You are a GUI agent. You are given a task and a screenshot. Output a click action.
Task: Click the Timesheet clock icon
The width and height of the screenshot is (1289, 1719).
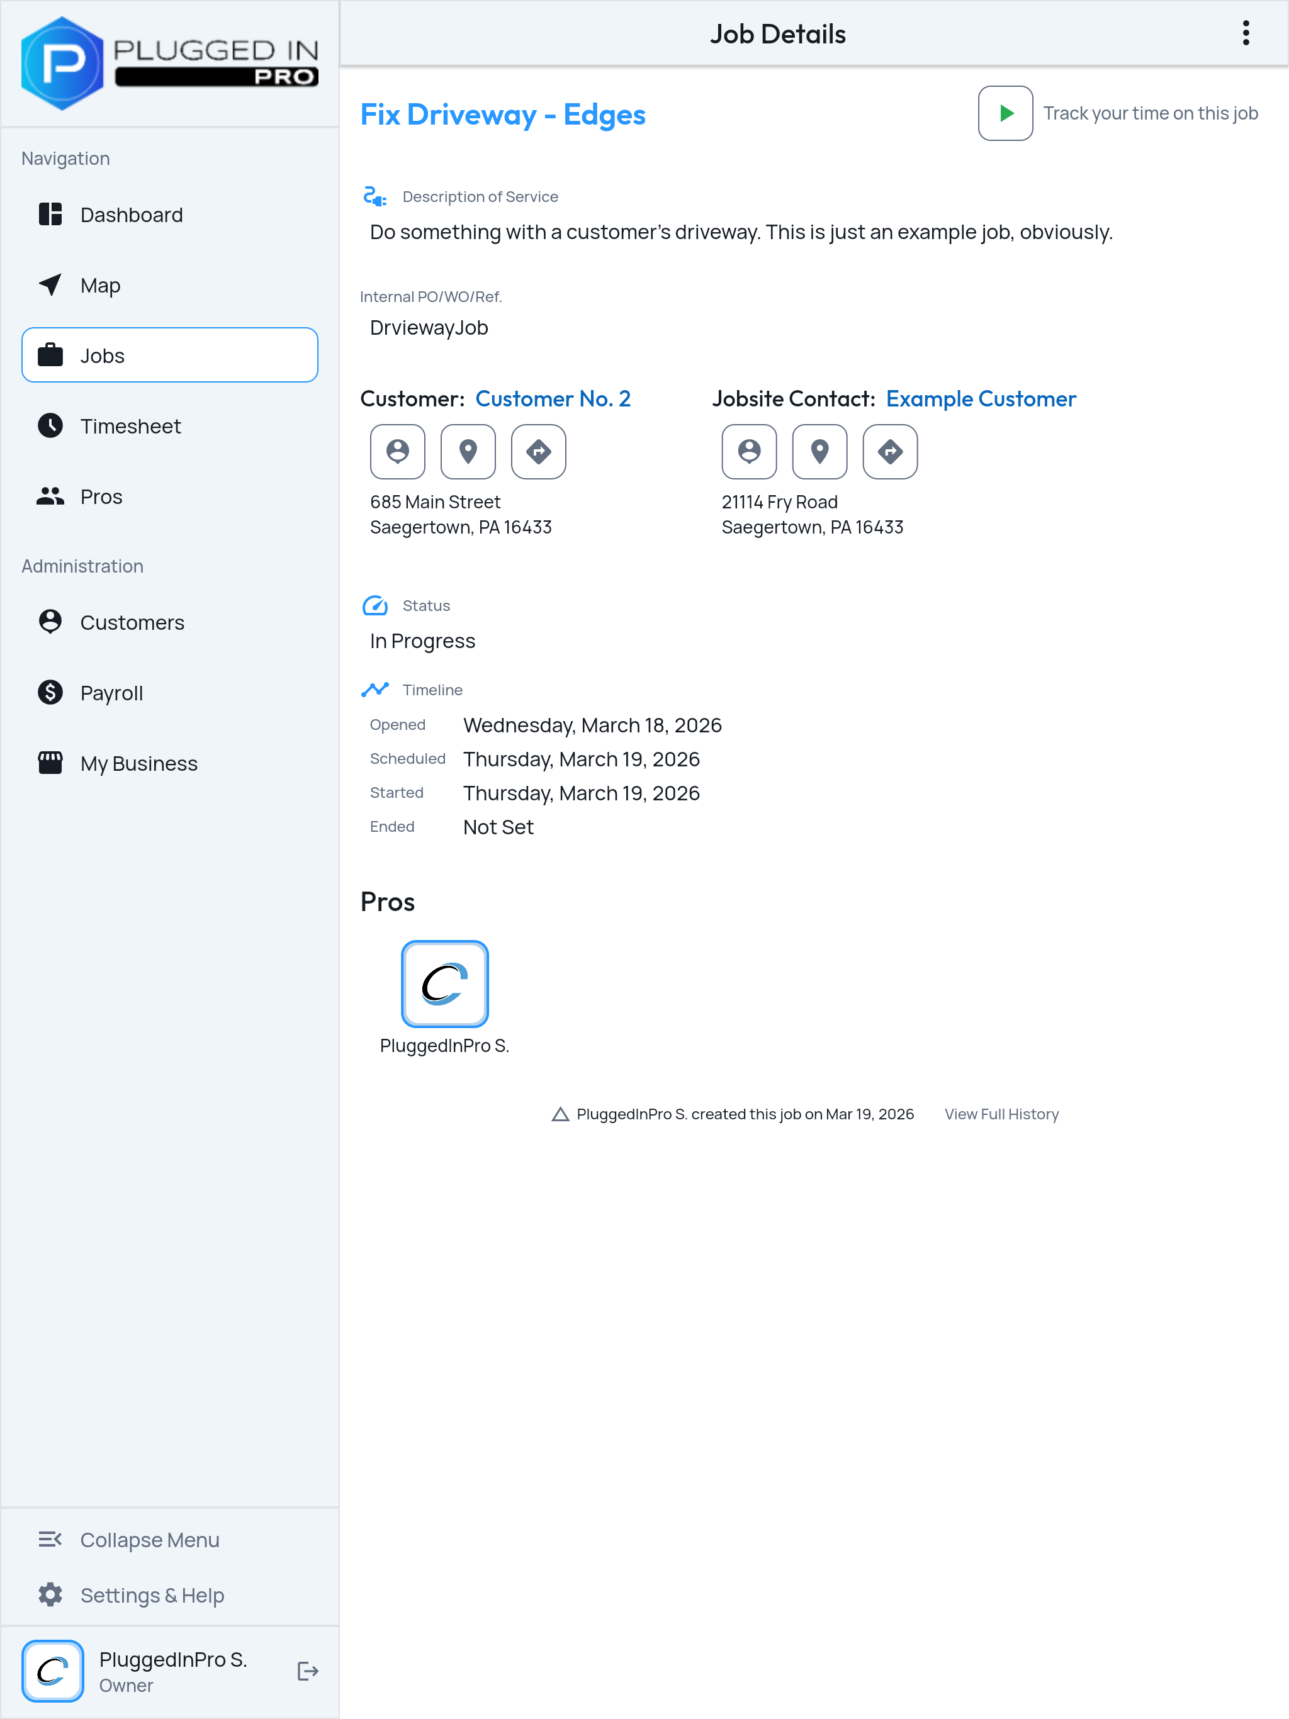tap(50, 425)
